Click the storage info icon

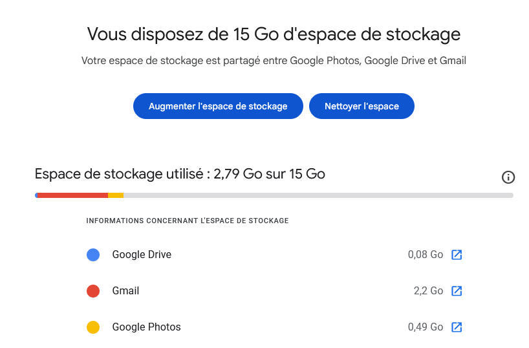(x=508, y=177)
